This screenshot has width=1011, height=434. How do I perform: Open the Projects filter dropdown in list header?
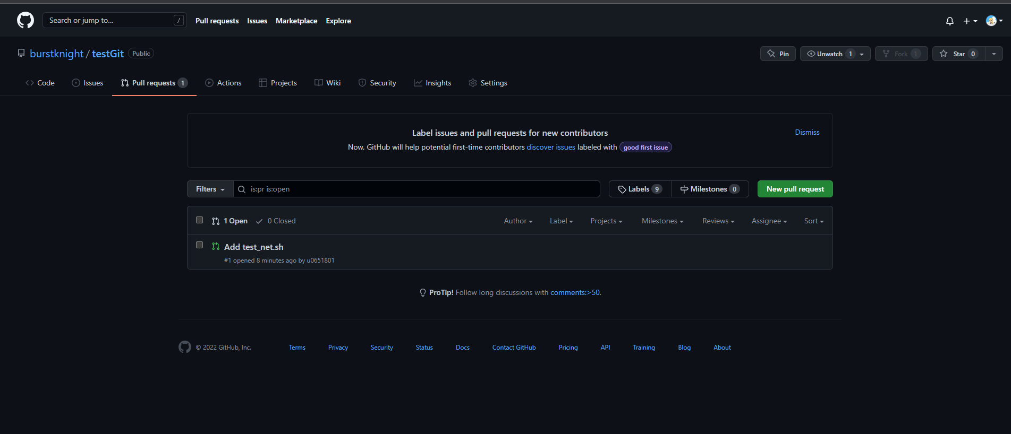coord(606,221)
